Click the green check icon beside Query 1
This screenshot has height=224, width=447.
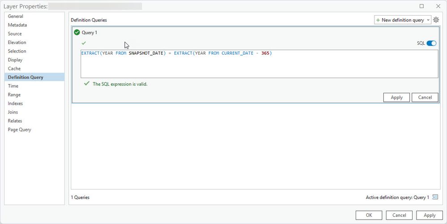coord(77,33)
